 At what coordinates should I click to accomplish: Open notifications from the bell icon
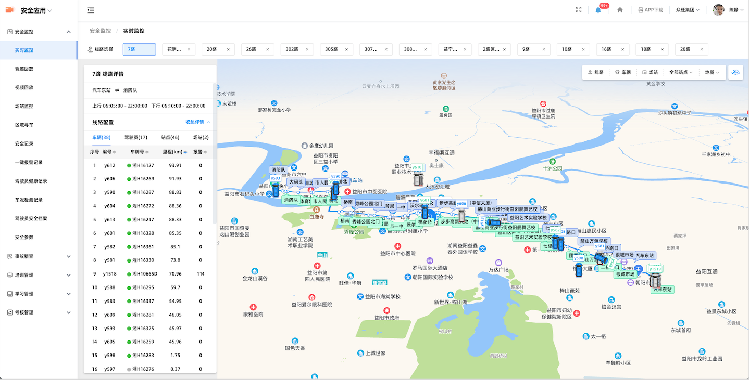598,10
